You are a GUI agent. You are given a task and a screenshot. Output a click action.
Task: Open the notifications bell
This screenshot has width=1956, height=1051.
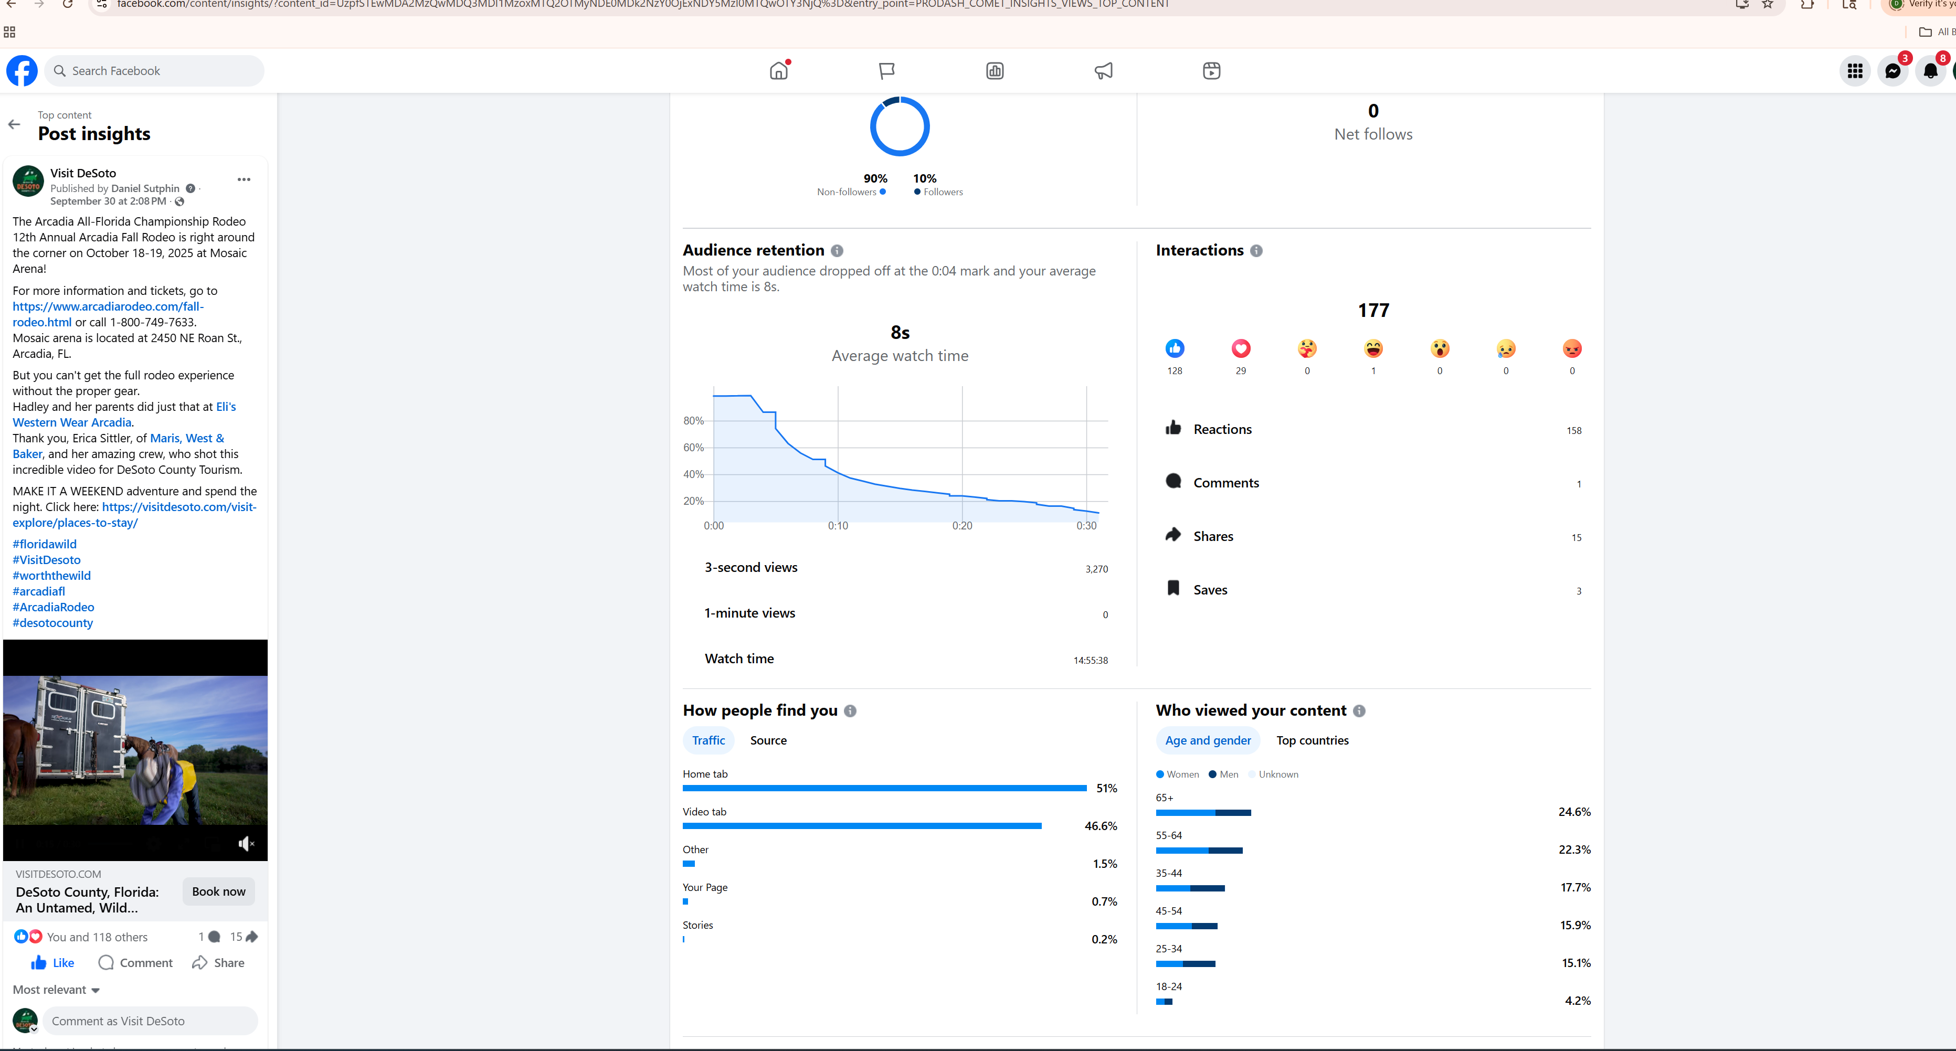click(1930, 71)
